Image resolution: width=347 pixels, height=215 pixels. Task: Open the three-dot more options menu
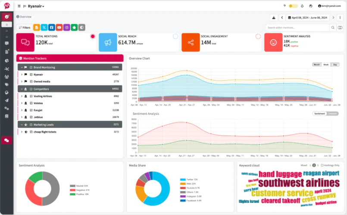pos(340,18)
